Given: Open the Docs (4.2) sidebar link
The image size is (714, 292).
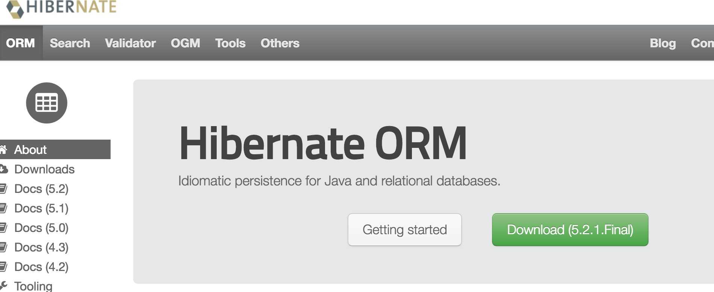Looking at the screenshot, I should click(x=41, y=267).
